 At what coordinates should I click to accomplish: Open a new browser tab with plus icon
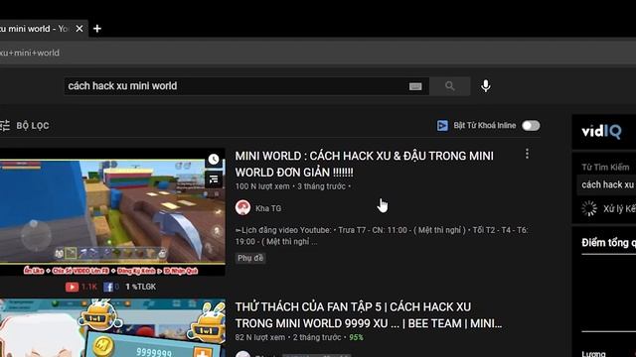click(x=97, y=29)
